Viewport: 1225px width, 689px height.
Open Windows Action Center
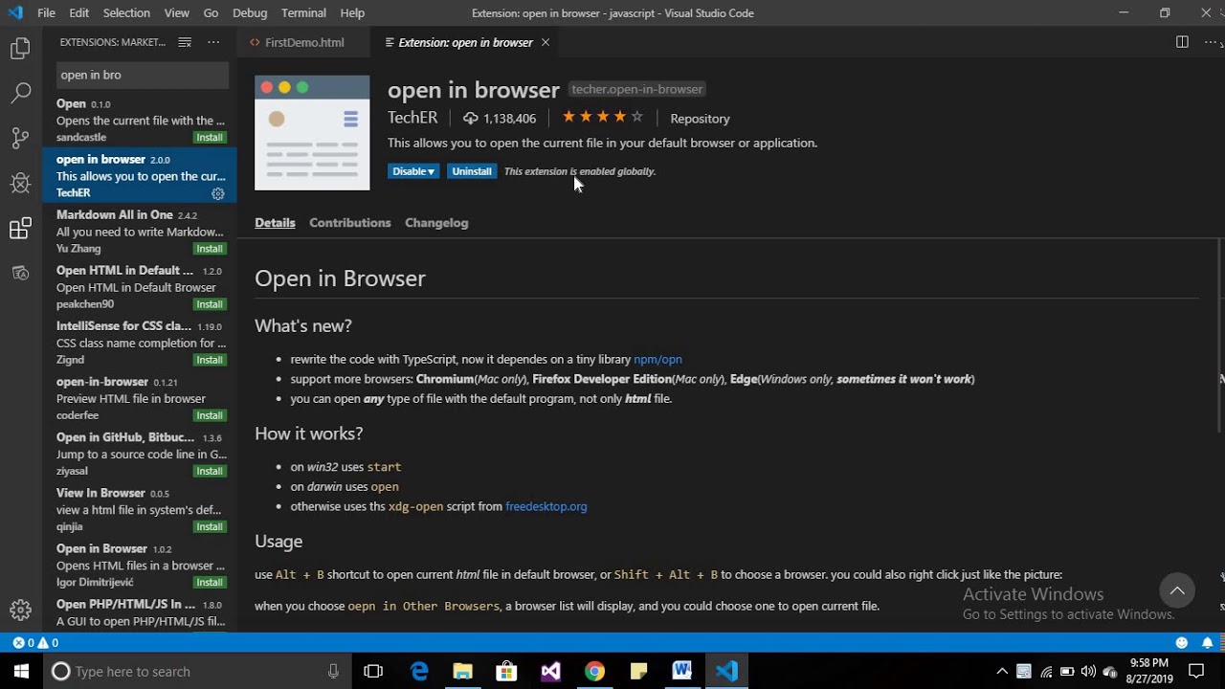1196,671
